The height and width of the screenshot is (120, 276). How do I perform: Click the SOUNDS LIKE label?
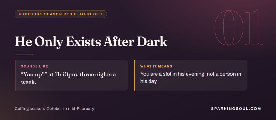pos(34,66)
